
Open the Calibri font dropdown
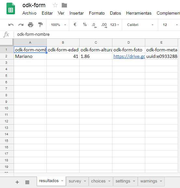click(140, 25)
